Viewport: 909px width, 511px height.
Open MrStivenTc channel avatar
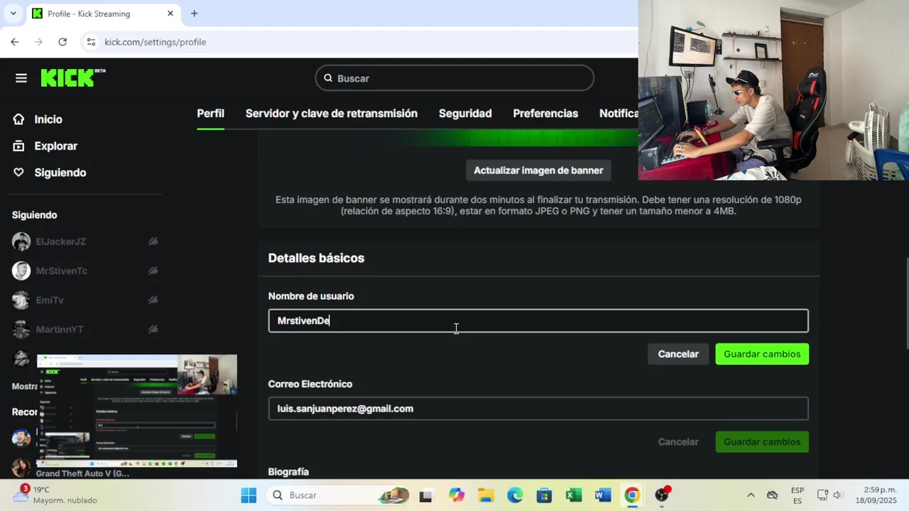pos(21,270)
